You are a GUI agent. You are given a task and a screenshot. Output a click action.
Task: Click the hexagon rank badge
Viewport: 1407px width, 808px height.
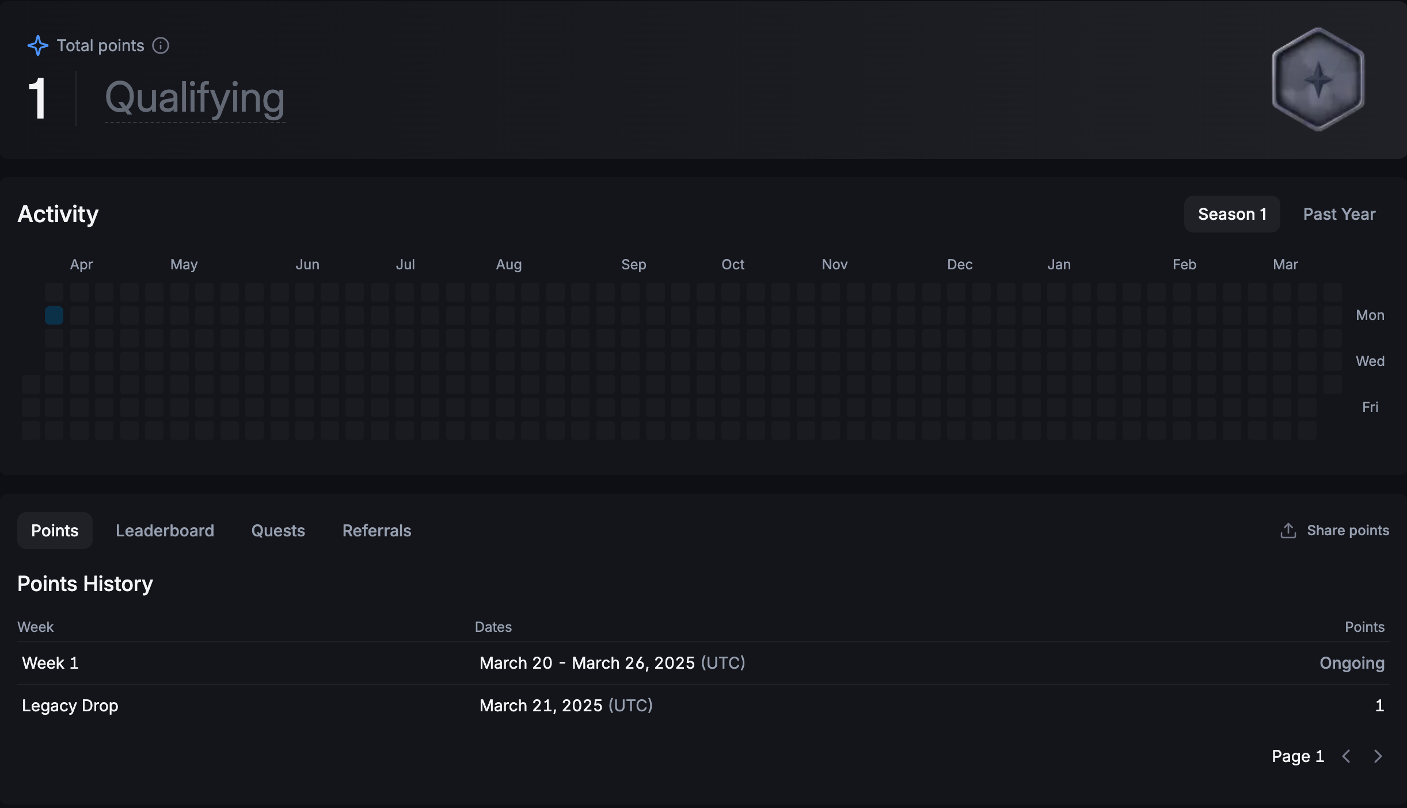click(1318, 79)
